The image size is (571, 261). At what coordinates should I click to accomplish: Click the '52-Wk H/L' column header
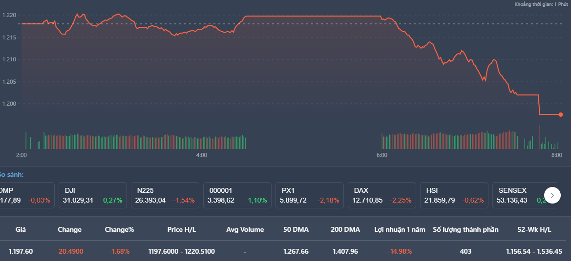(534, 229)
